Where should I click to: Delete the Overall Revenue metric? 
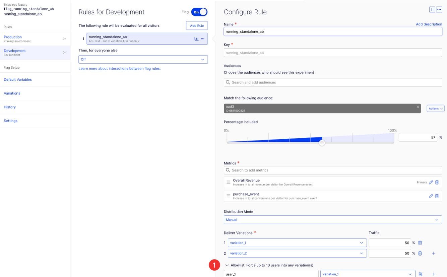point(437,182)
